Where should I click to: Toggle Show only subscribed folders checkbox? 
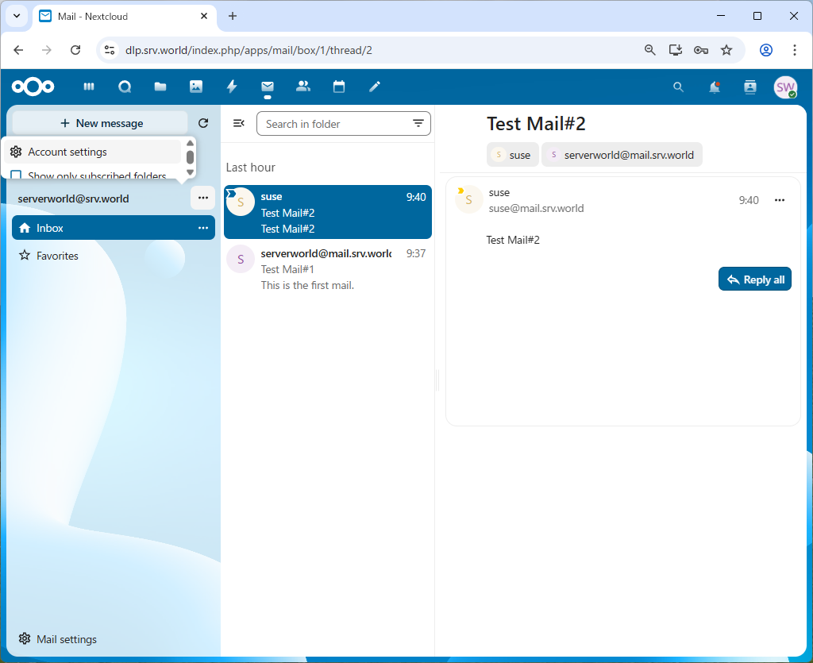16,175
